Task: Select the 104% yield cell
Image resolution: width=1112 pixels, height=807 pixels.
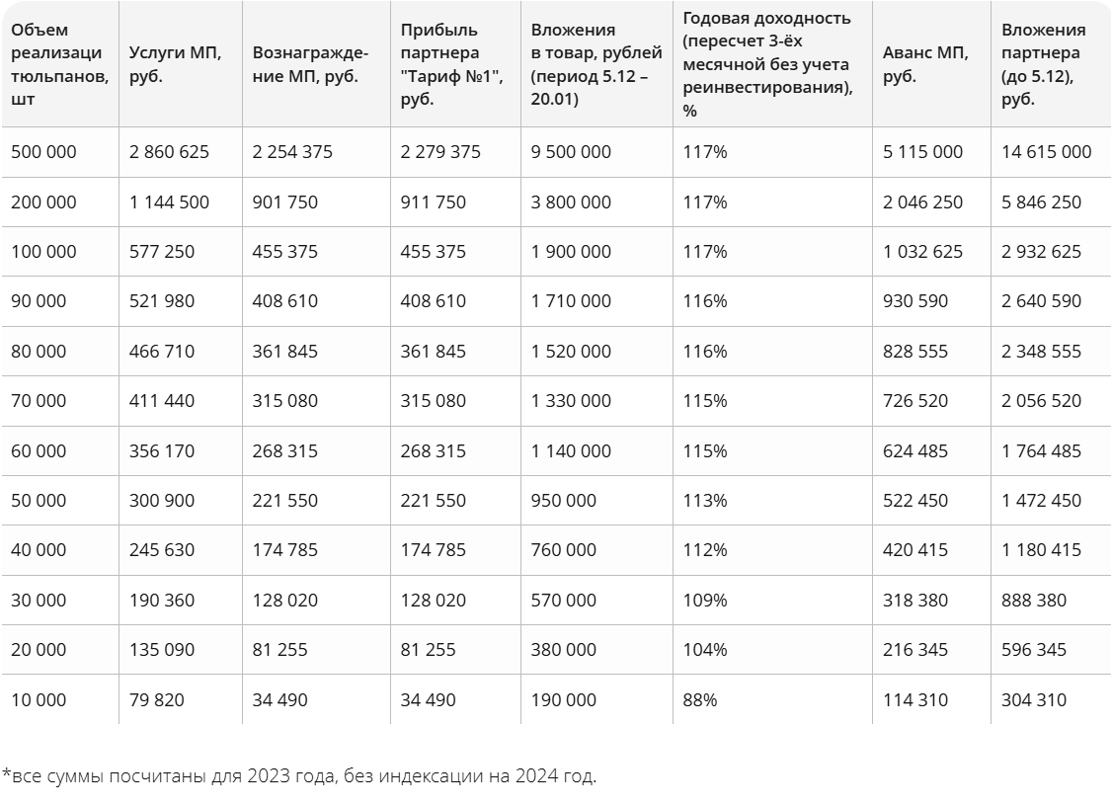Action: click(705, 650)
